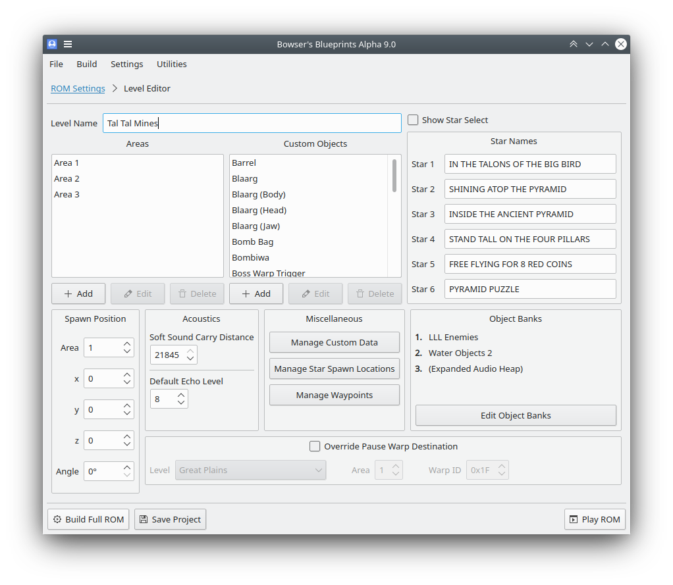Select Bombiwa custom object
The width and height of the screenshot is (673, 585).
click(x=309, y=258)
